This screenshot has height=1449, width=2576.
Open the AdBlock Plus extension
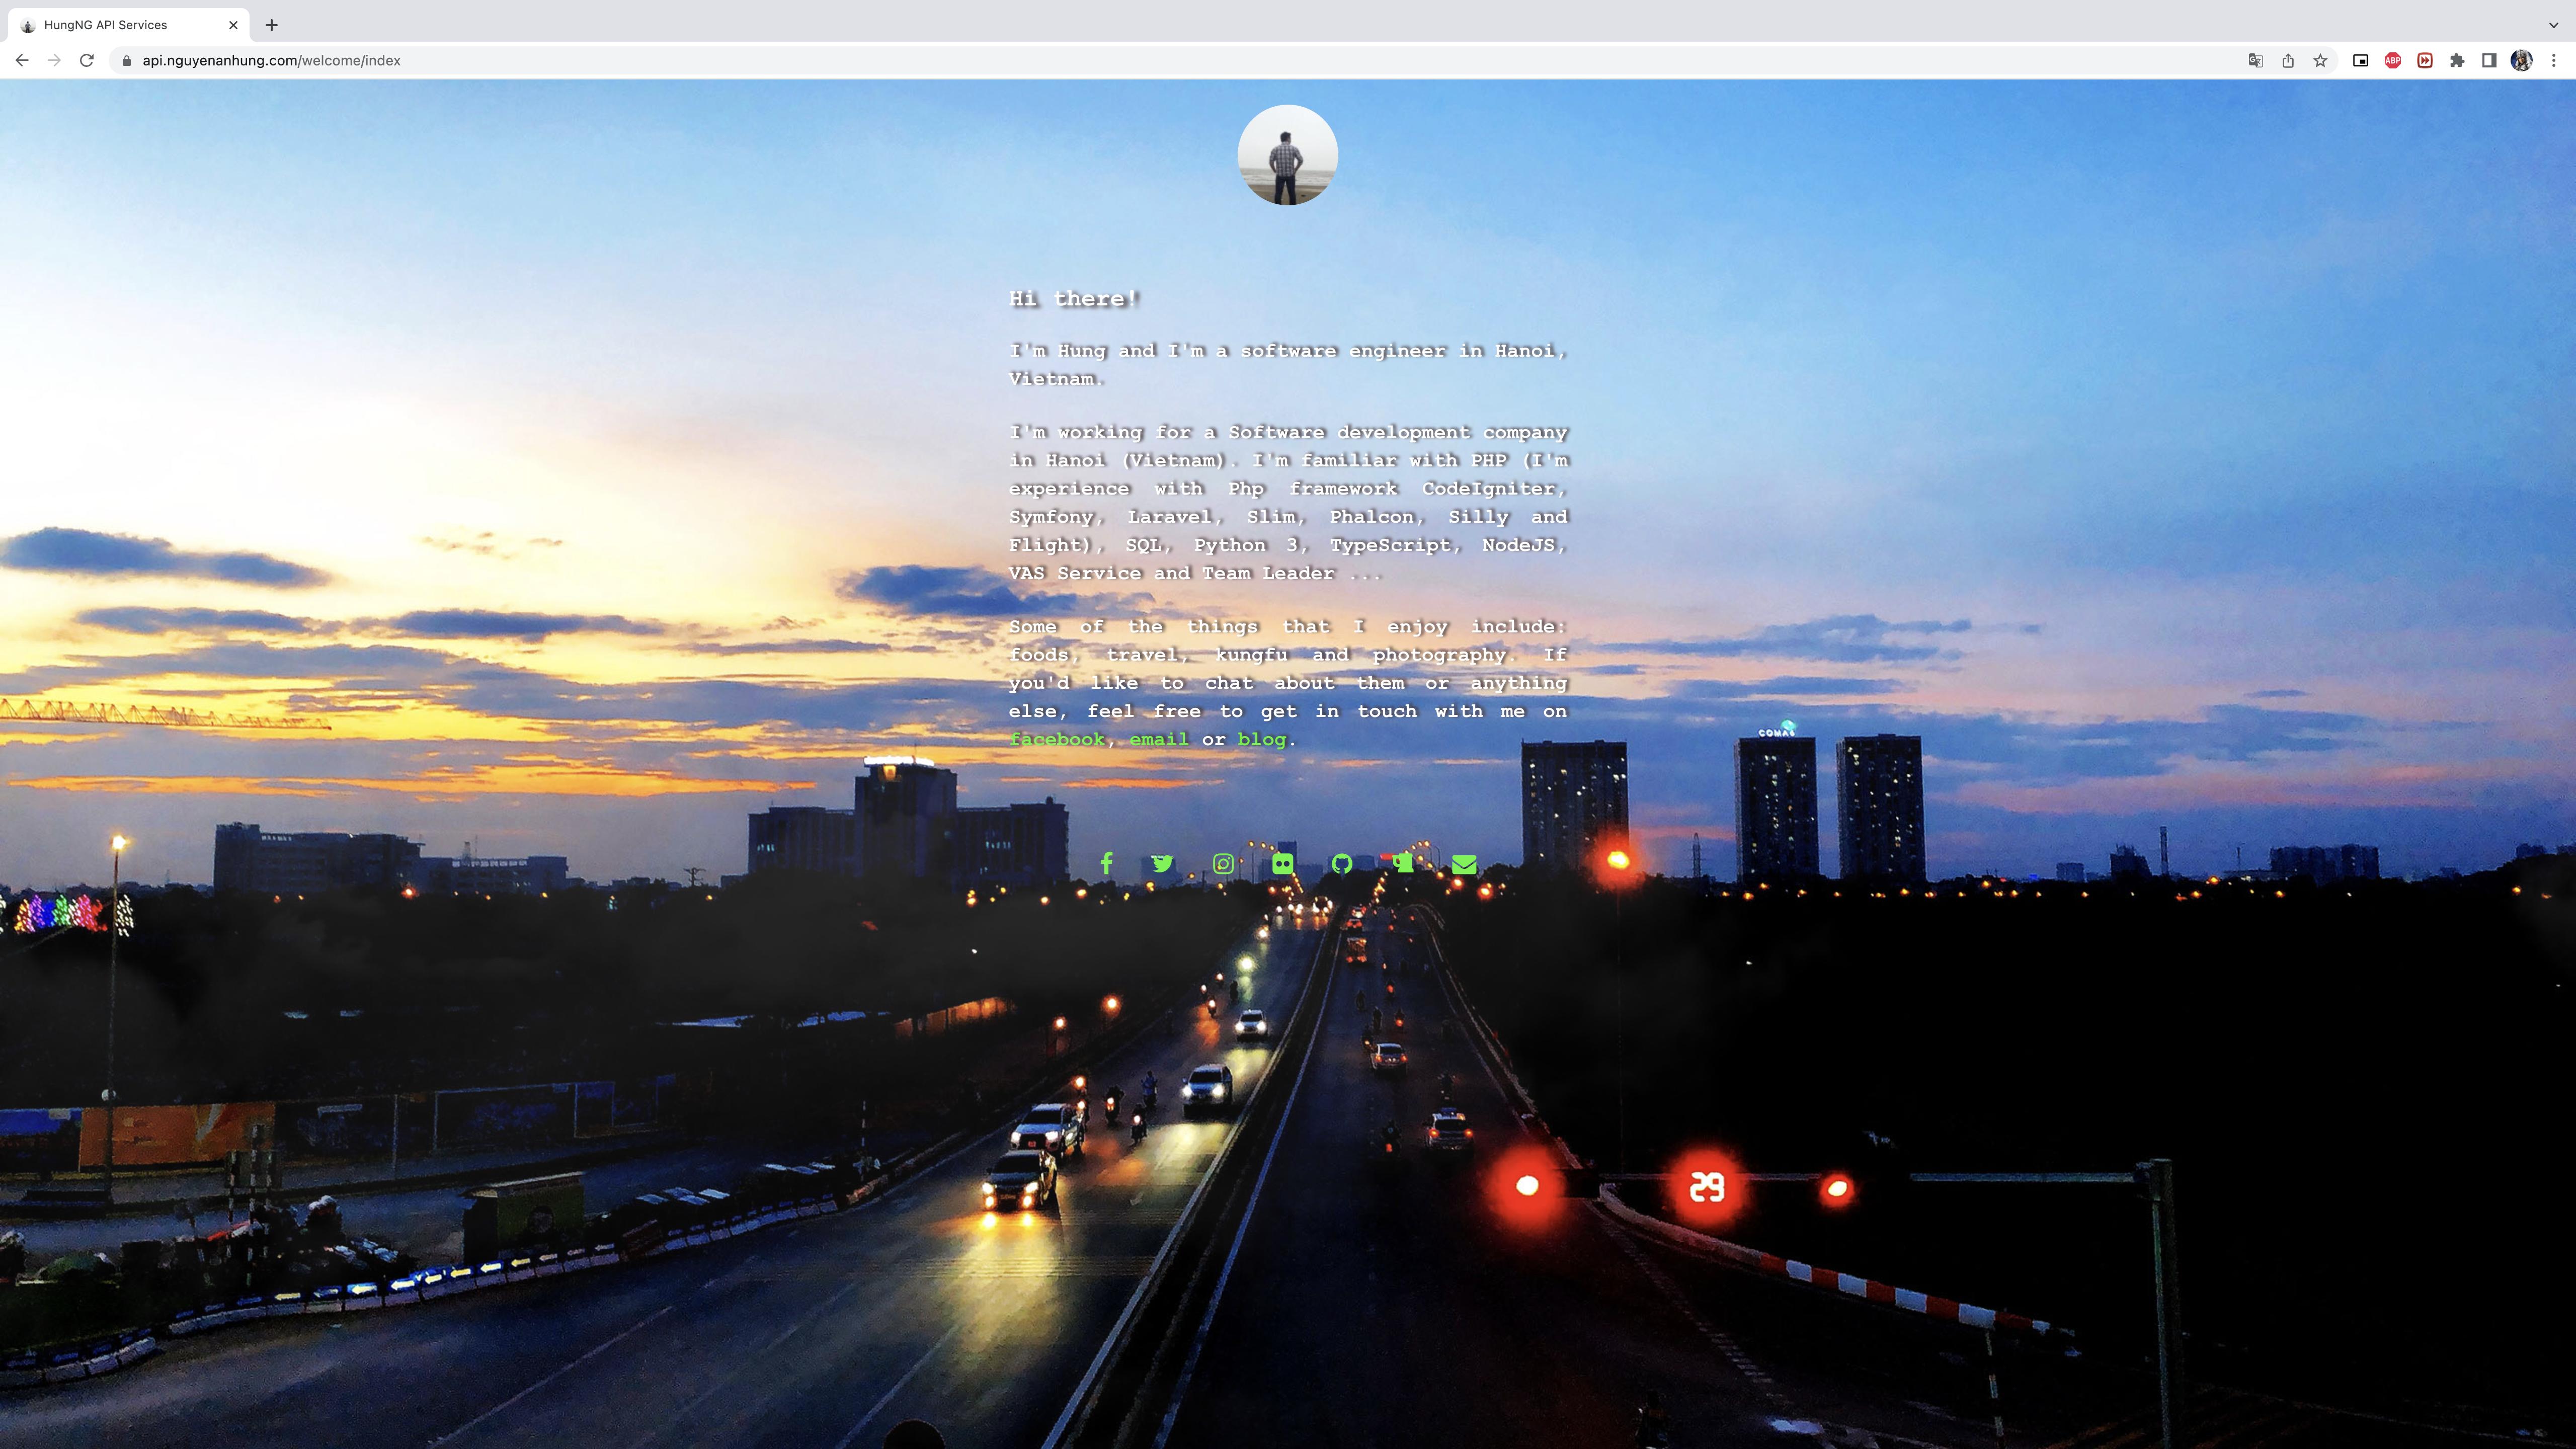2393,60
